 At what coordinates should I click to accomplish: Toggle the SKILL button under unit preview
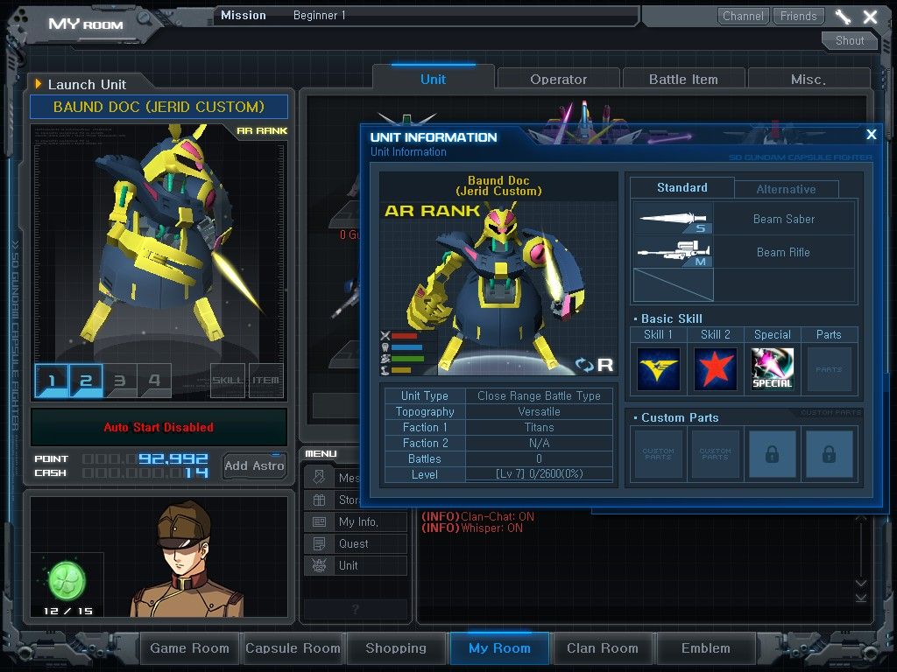[x=228, y=380]
